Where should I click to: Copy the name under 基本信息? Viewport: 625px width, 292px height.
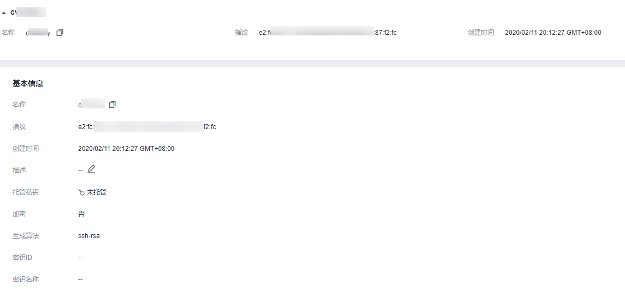coord(113,105)
